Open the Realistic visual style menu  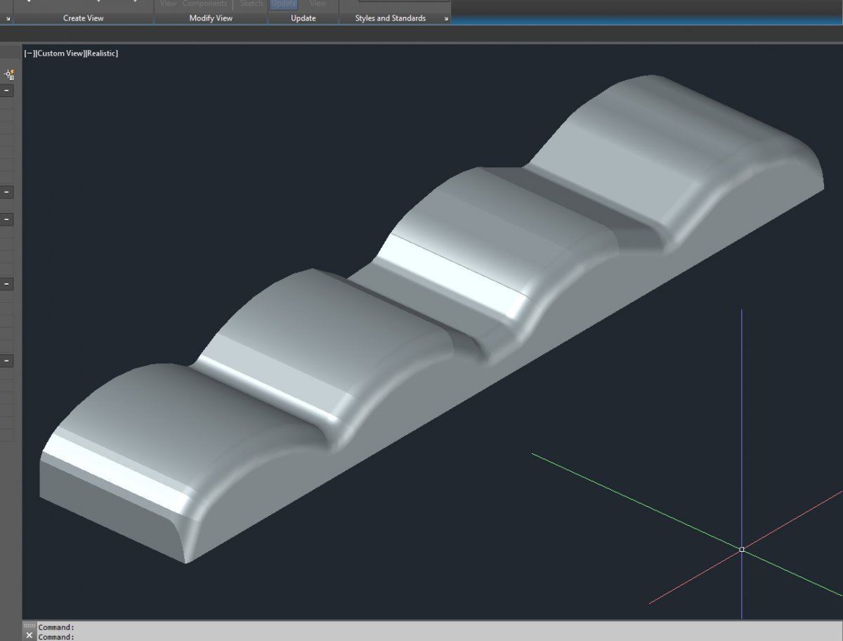(x=102, y=53)
